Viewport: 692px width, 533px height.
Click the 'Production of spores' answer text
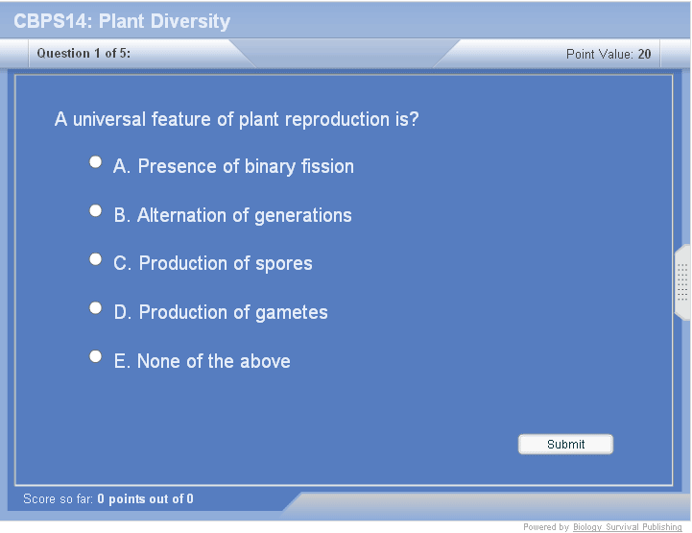click(x=213, y=264)
